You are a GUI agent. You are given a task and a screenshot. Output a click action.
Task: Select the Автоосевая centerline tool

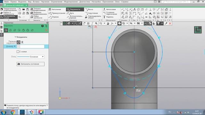click(110, 9)
